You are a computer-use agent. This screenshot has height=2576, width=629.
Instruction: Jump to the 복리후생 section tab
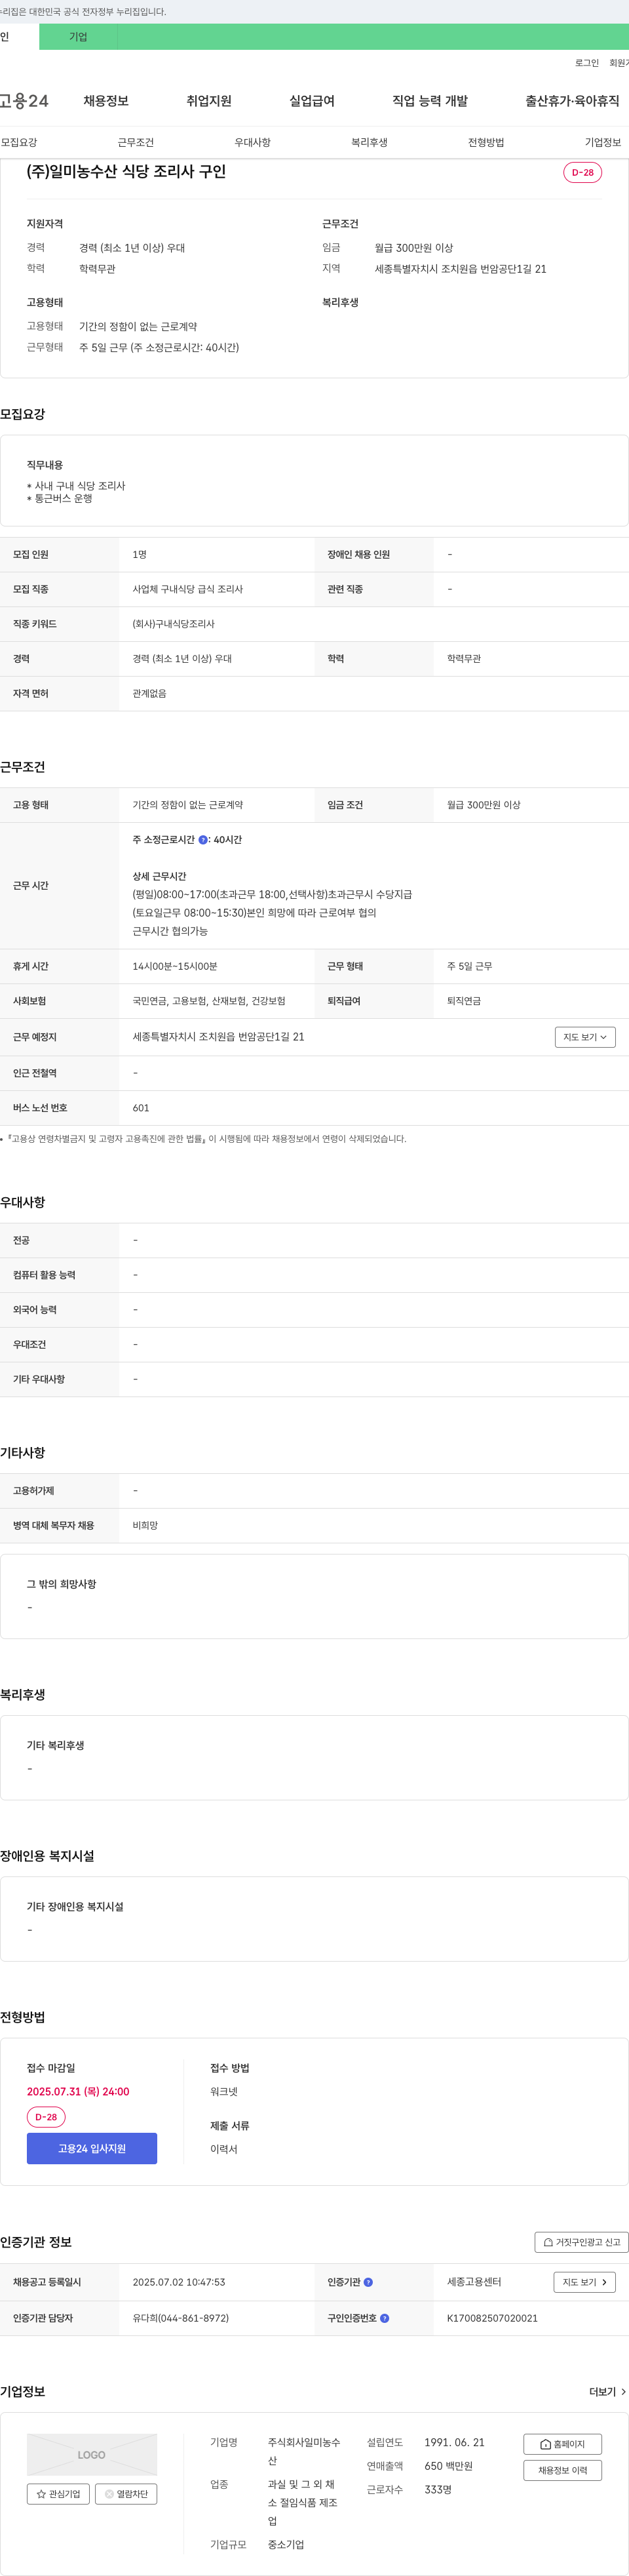pyautogui.click(x=369, y=143)
